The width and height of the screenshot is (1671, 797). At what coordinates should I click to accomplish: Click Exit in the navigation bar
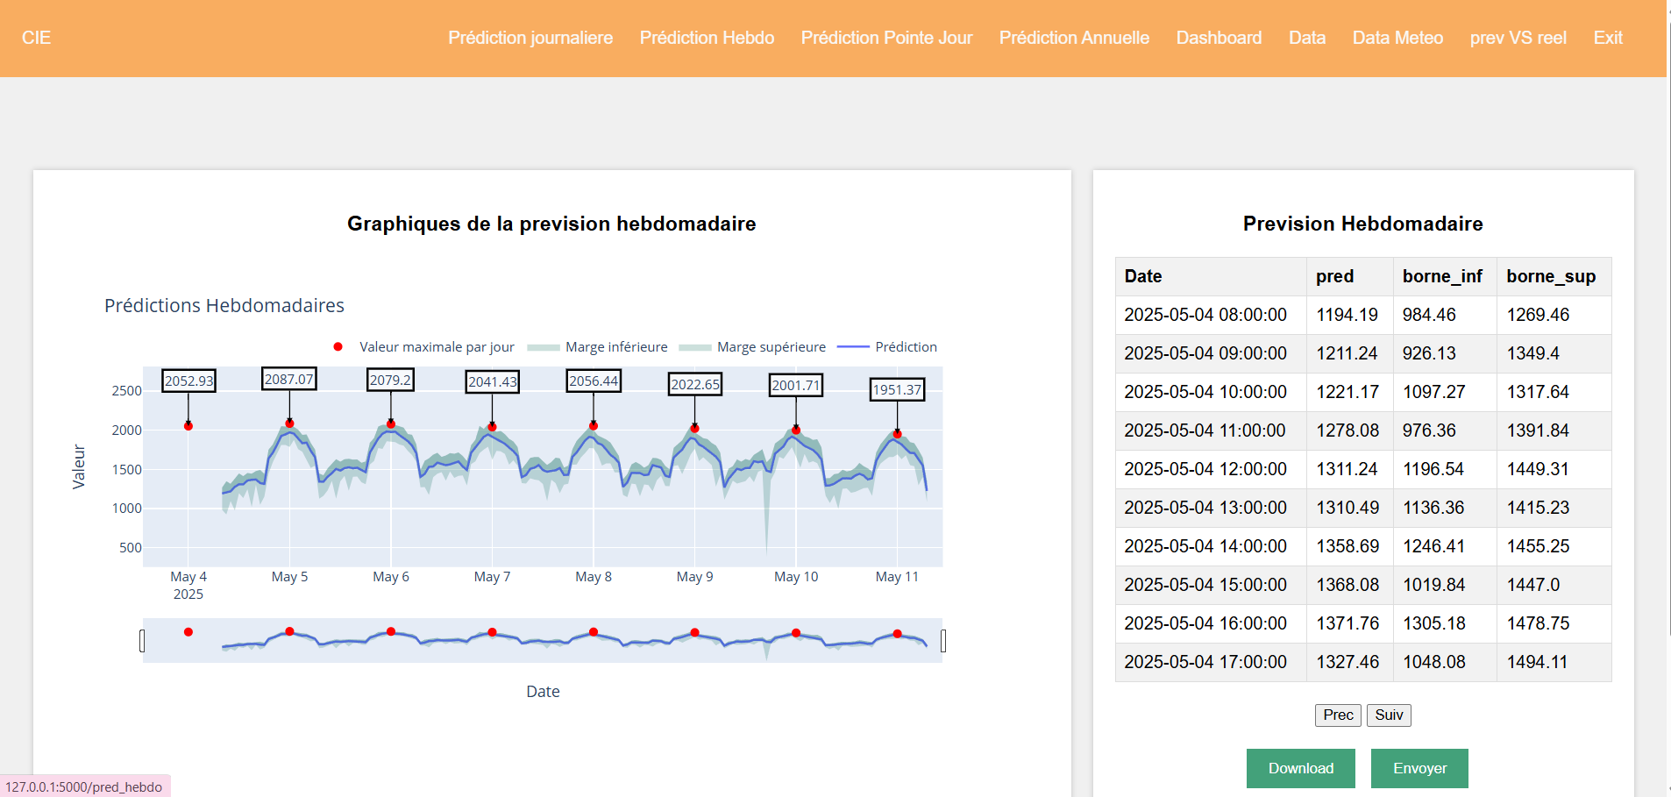click(1608, 38)
